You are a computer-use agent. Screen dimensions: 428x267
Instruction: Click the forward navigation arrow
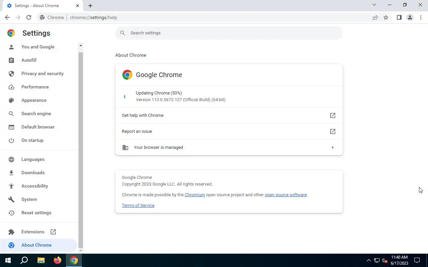(18, 17)
